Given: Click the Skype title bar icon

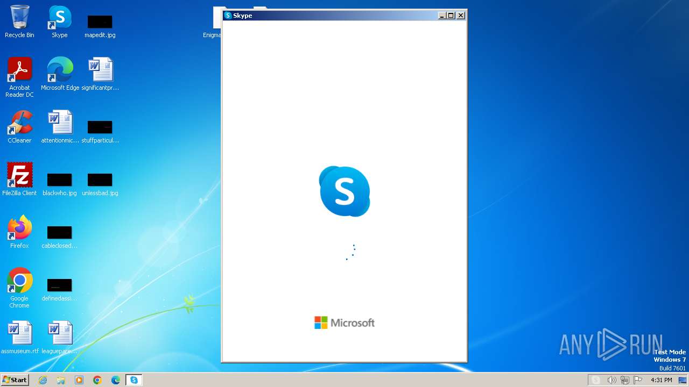Looking at the screenshot, I should point(228,16).
